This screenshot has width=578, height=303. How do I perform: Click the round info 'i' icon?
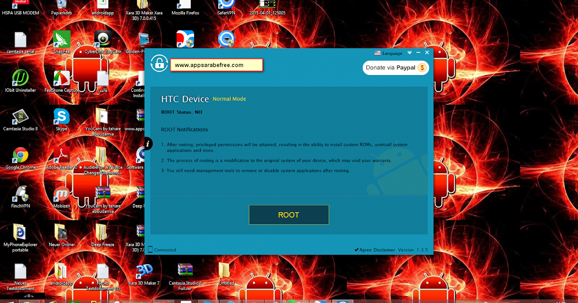[148, 143]
